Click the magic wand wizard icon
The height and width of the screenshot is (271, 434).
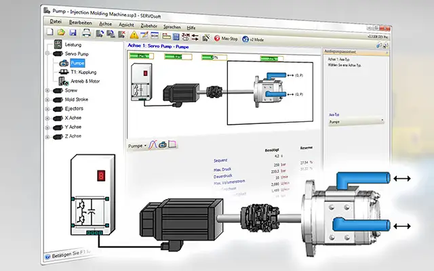tap(206, 38)
